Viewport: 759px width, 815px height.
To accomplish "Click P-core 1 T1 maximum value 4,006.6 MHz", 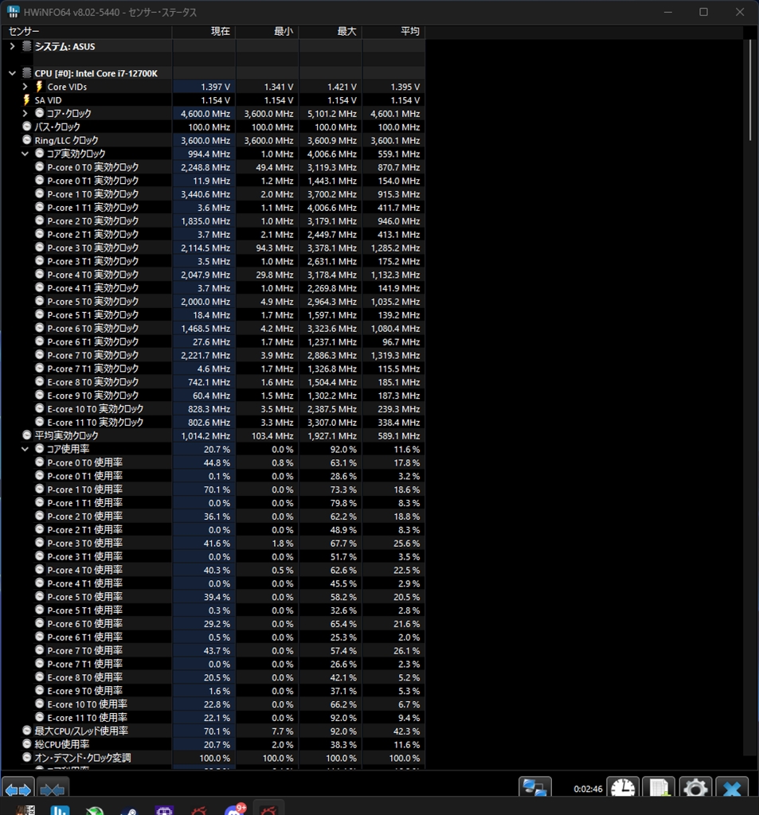I will pos(332,208).
